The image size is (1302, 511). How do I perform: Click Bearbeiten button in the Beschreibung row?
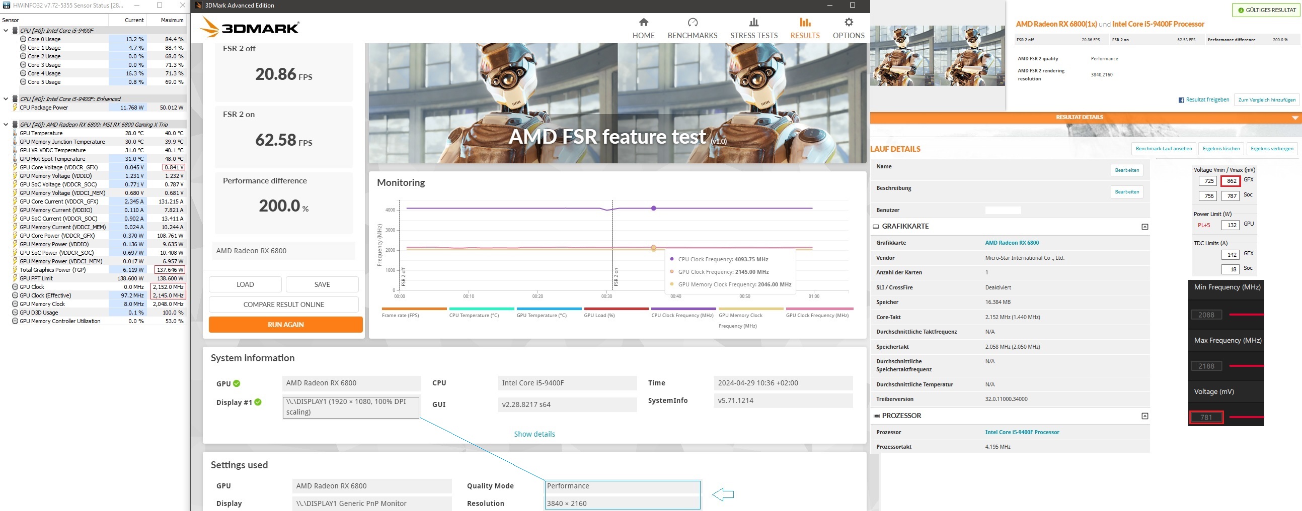(x=1127, y=192)
